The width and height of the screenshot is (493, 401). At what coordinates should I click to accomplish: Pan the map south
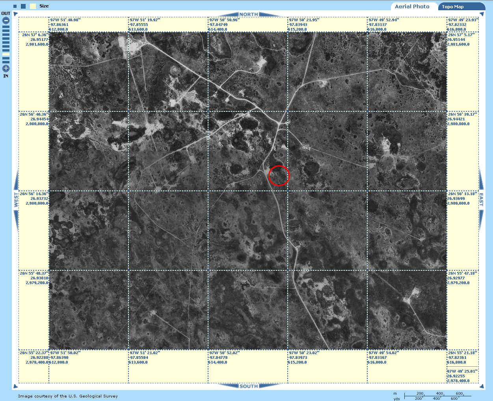[x=248, y=386]
